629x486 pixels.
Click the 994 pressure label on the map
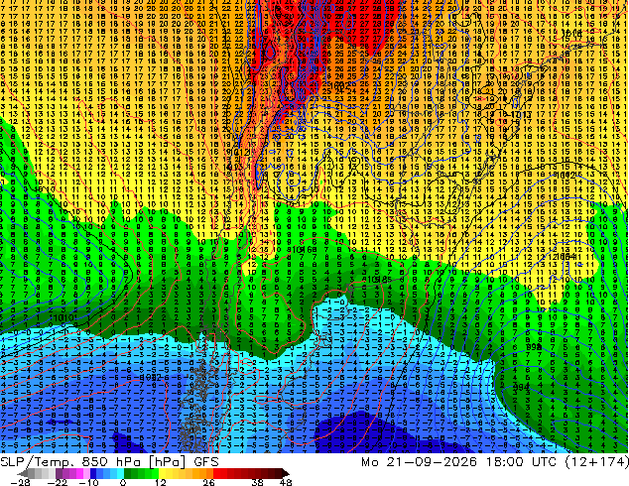(521, 387)
